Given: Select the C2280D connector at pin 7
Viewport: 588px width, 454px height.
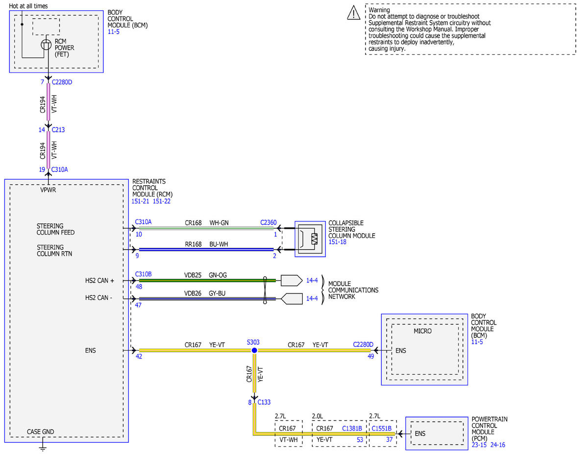Looking at the screenshot, I should coord(62,82).
